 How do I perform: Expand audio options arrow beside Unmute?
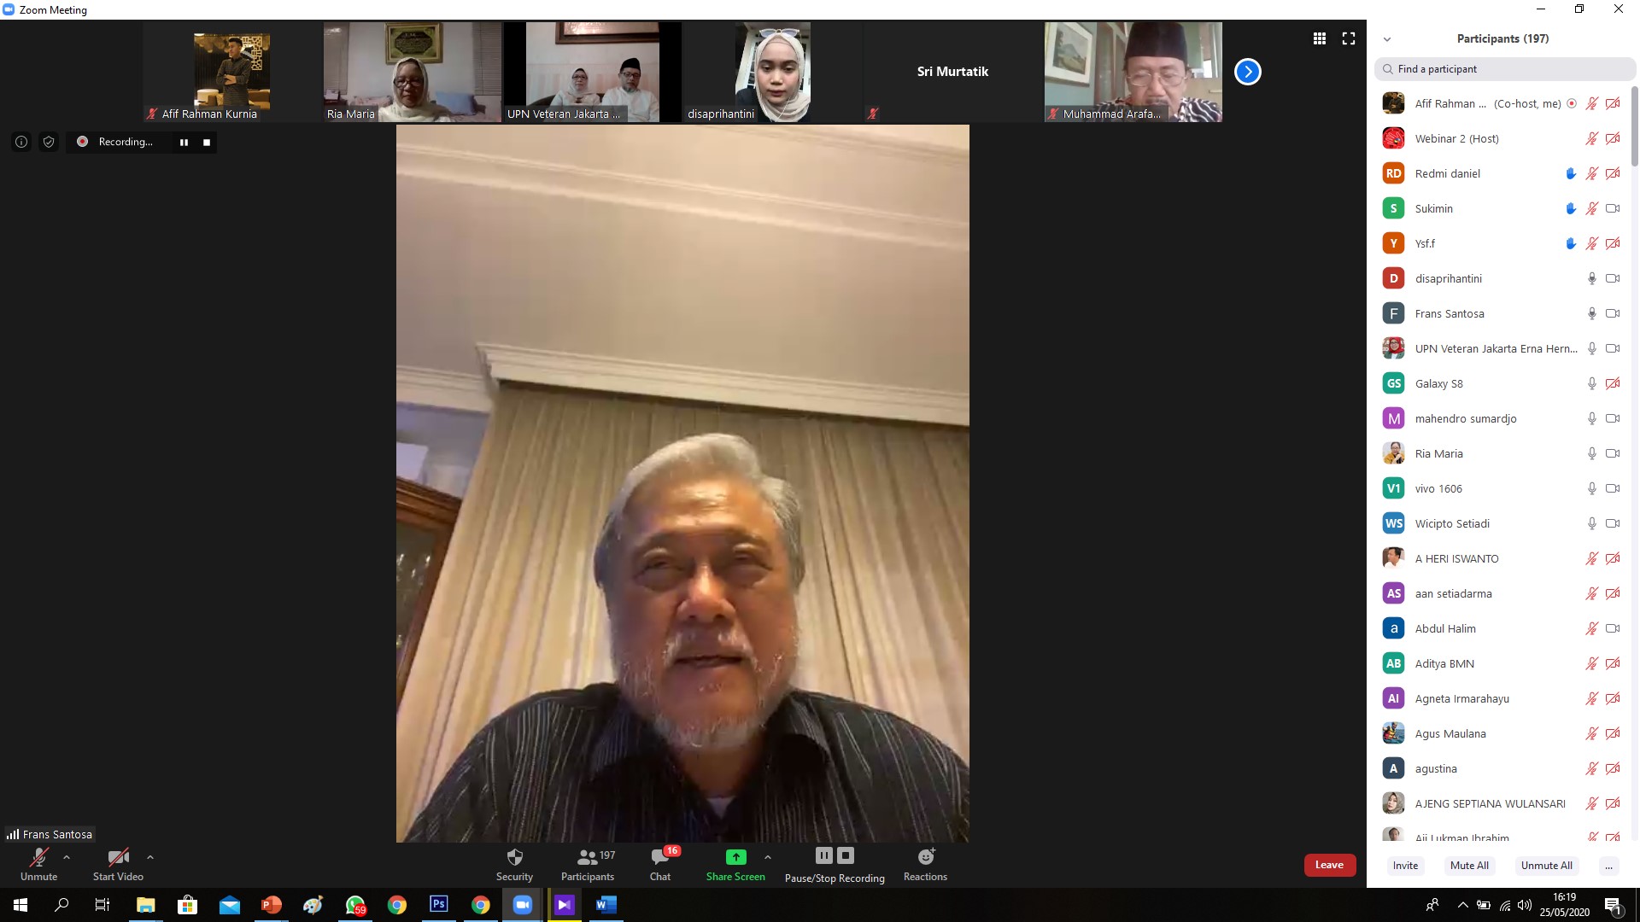tap(67, 857)
